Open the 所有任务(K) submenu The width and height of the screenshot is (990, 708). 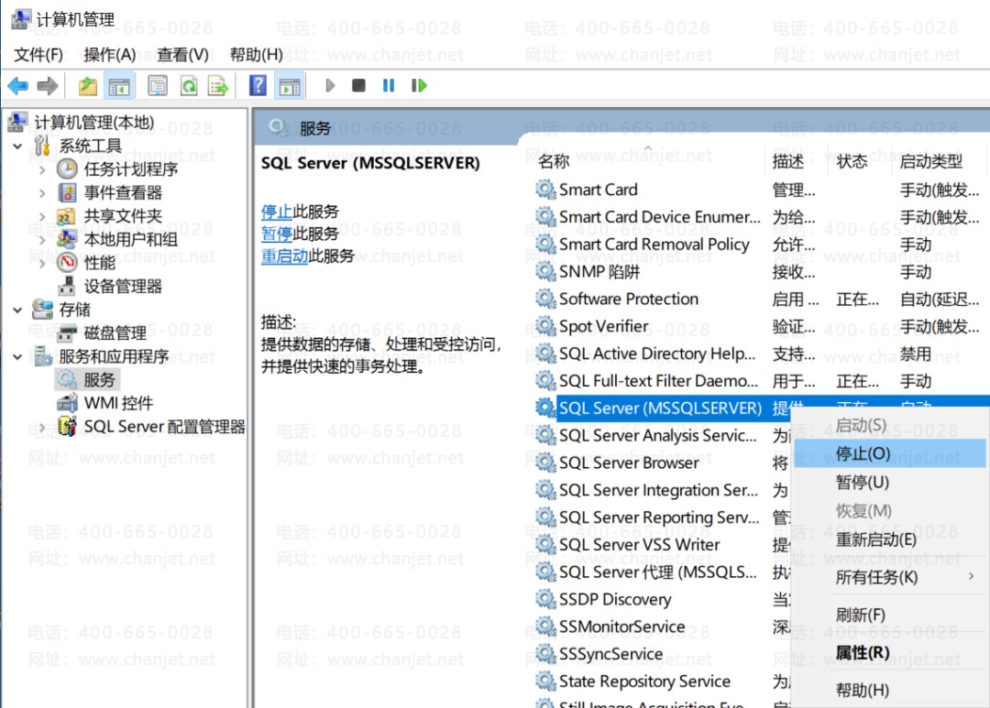889,577
